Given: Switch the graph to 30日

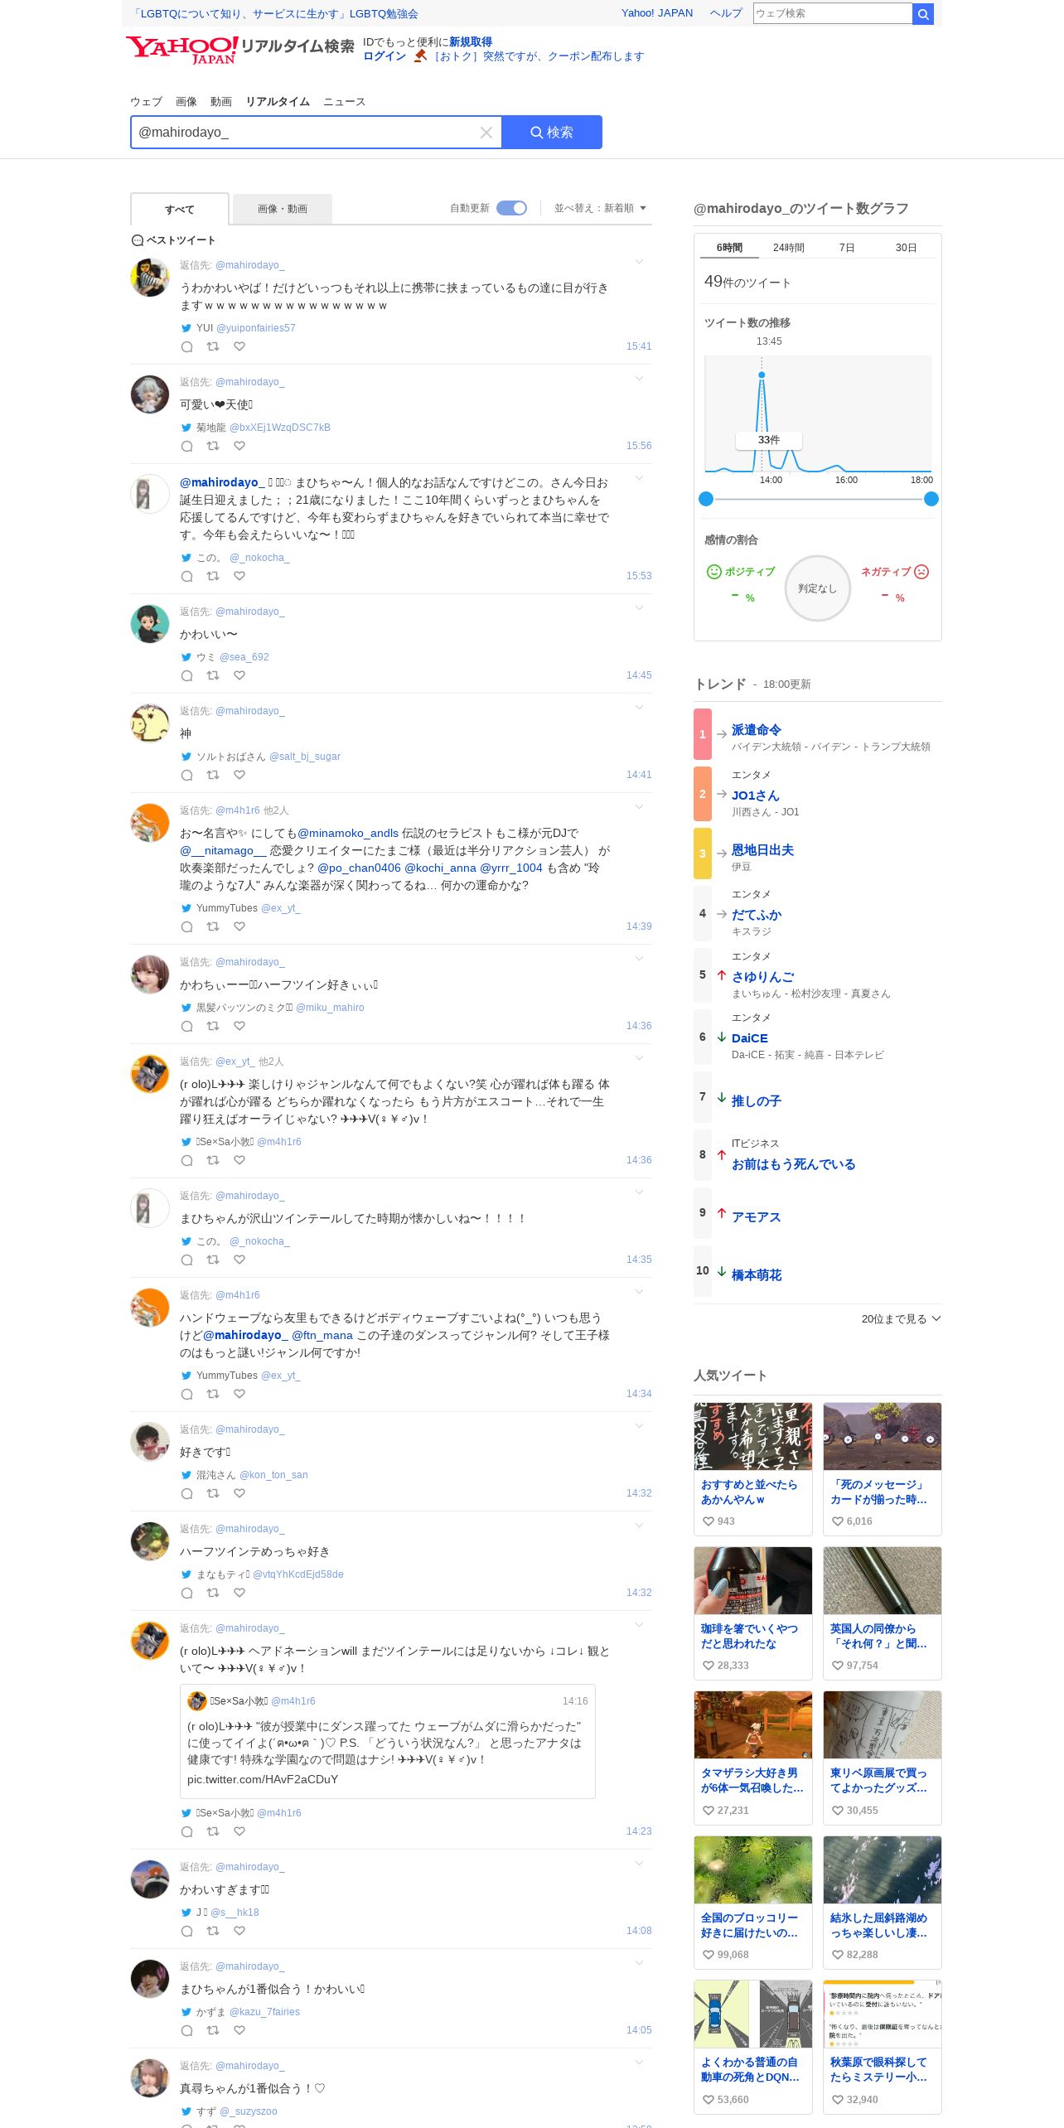Looking at the screenshot, I should (907, 248).
